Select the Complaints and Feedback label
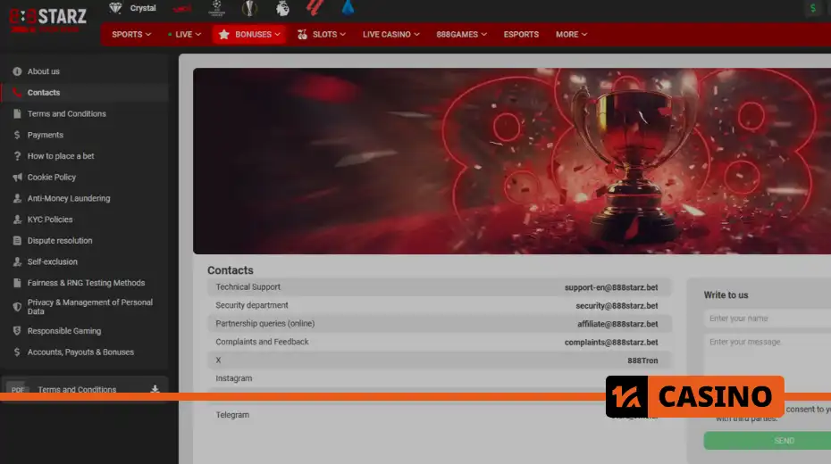 (x=262, y=342)
